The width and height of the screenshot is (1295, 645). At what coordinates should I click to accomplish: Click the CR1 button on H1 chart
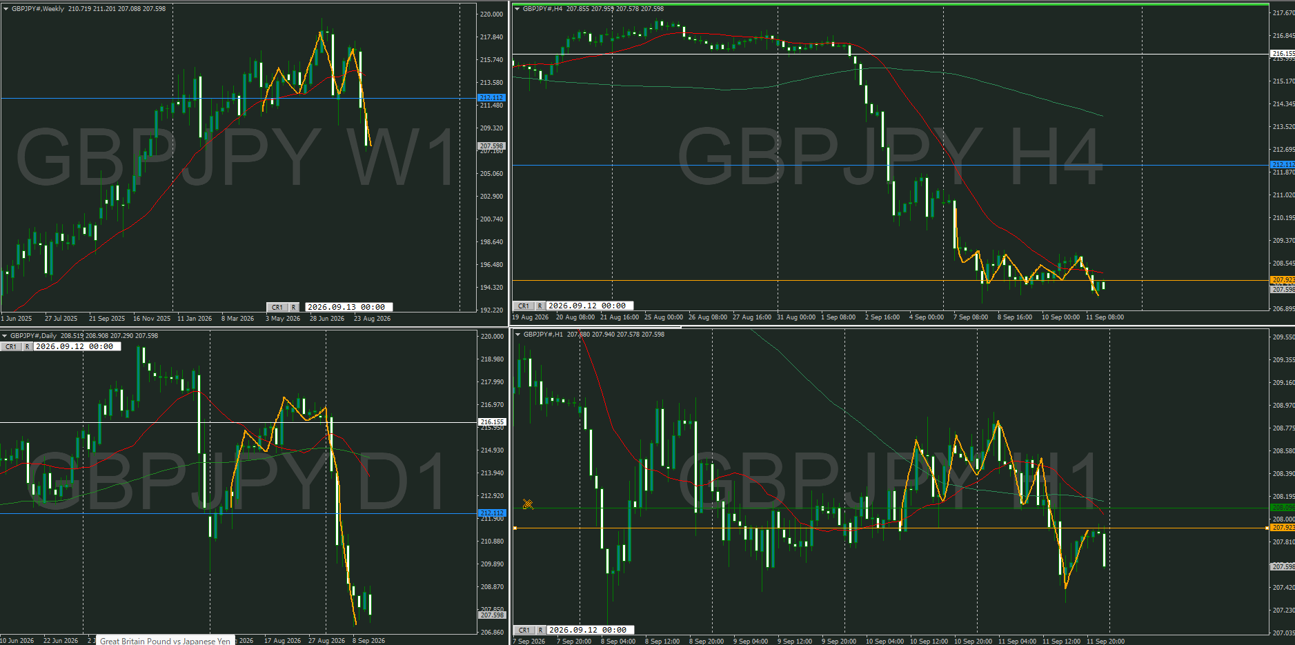pos(524,630)
